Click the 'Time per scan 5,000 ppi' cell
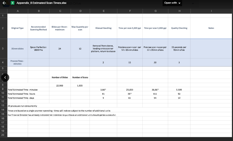Screen dimensions: 233x141 tap(155, 28)
